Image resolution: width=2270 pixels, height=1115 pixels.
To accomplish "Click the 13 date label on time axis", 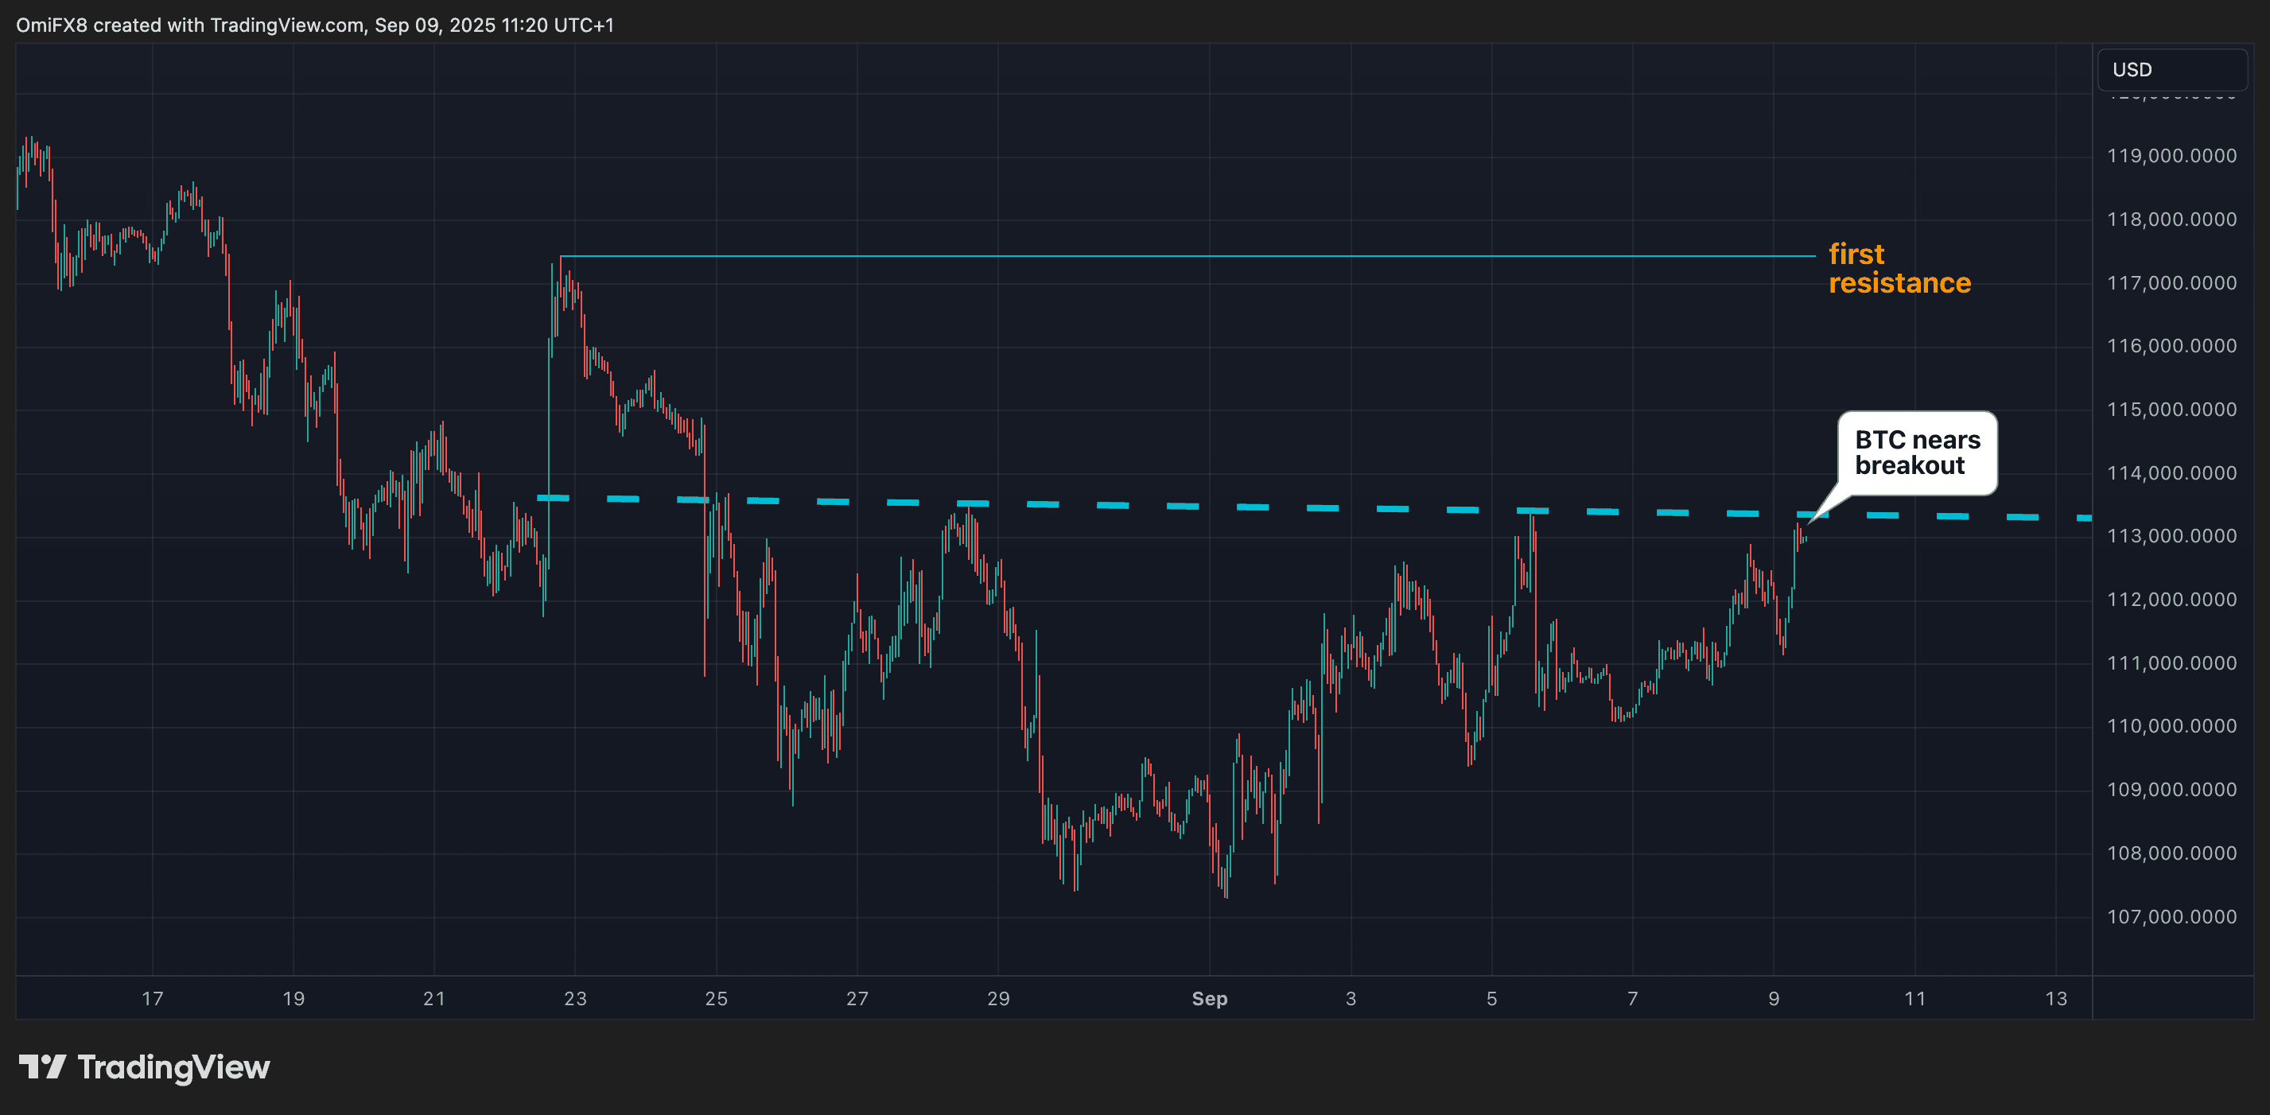I will pos(2058,999).
